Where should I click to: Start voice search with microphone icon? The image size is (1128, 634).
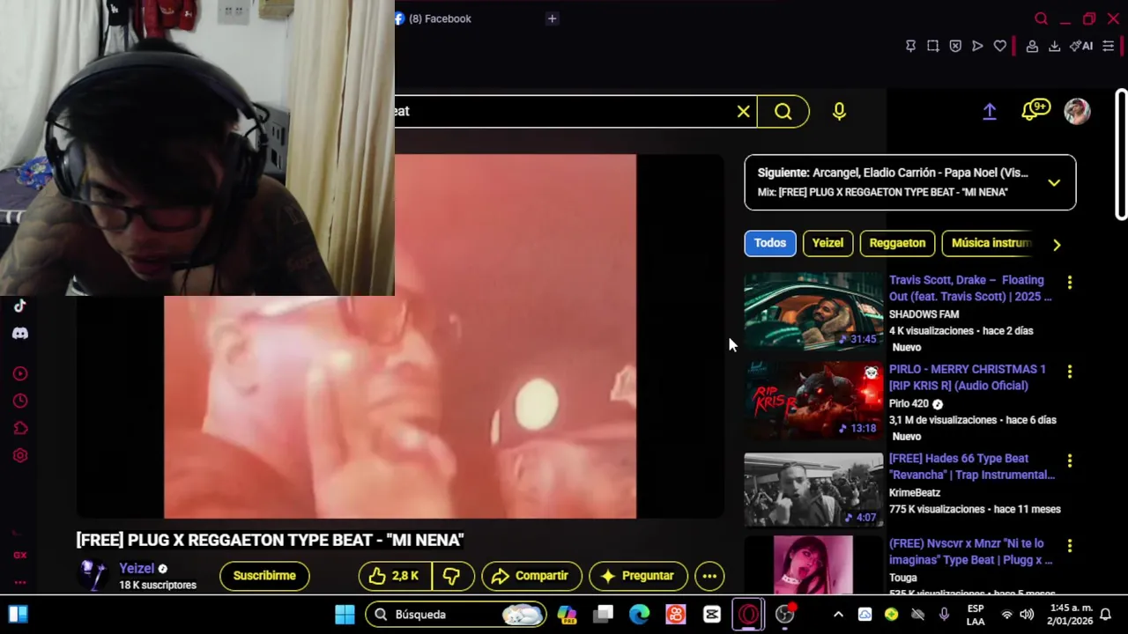click(x=839, y=111)
